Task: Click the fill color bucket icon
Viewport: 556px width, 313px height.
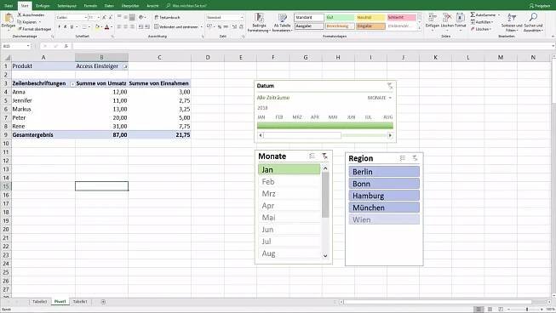Action: [x=97, y=27]
